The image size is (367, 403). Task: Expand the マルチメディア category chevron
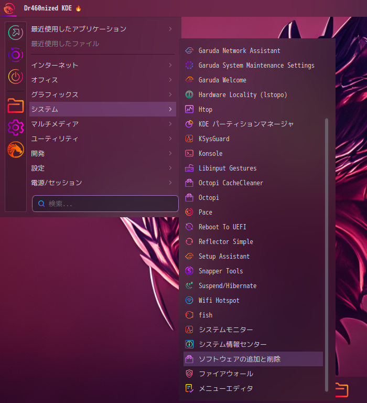pos(170,124)
